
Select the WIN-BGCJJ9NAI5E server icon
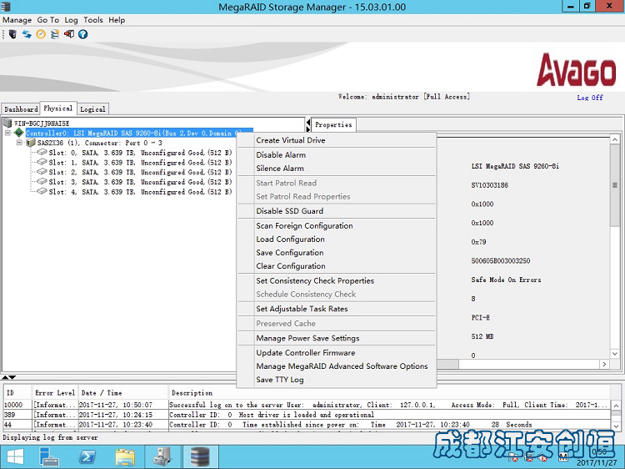(7, 123)
